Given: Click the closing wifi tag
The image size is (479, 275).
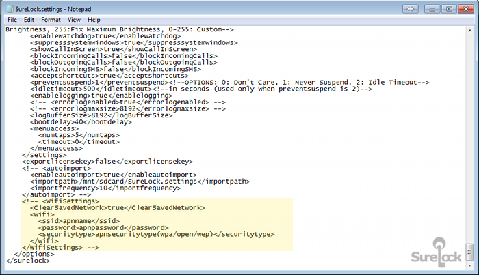Looking at the screenshot, I should click(x=44, y=241).
